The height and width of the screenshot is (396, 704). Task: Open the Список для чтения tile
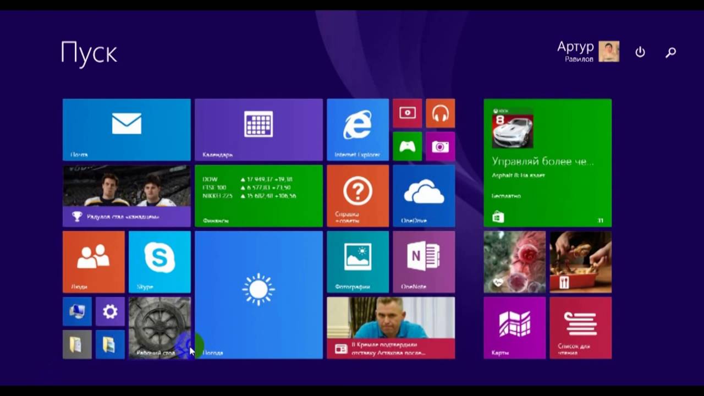(580, 328)
